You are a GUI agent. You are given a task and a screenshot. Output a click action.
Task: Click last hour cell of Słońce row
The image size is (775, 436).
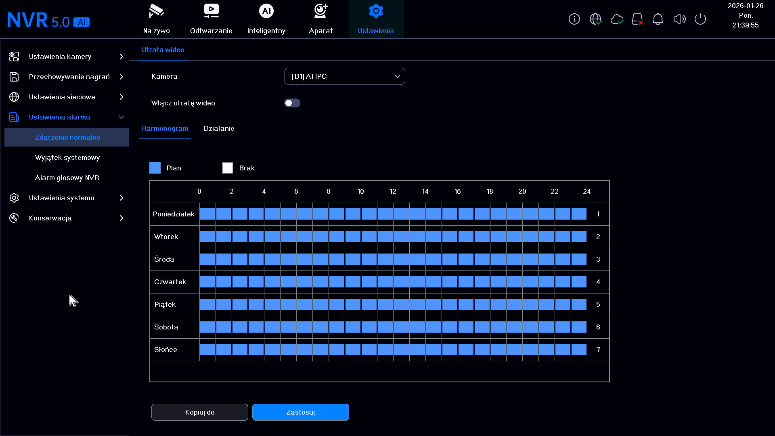click(579, 350)
